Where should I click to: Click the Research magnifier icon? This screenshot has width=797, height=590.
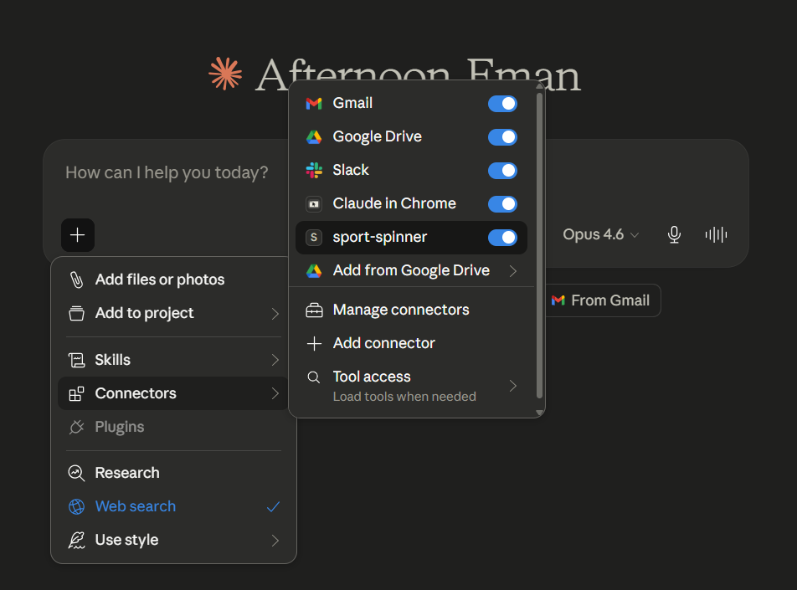point(76,473)
